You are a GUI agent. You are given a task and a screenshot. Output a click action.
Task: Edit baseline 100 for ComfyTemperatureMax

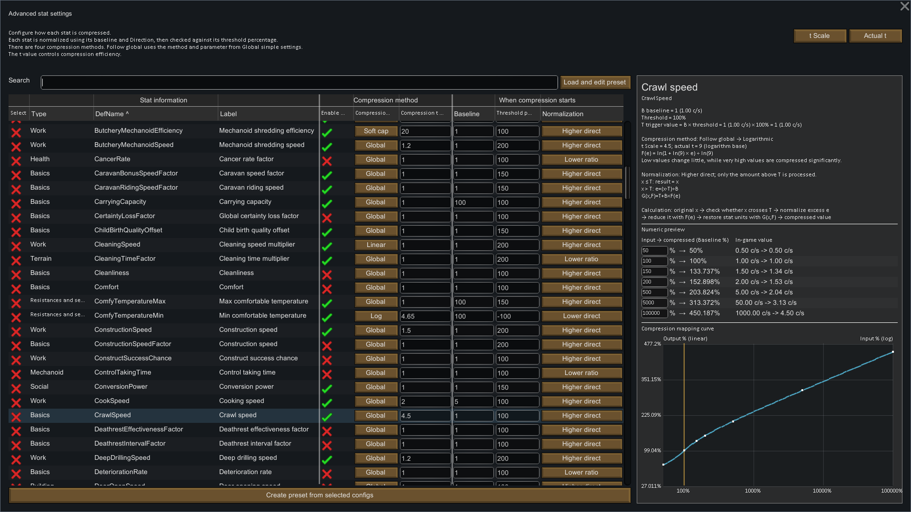click(x=474, y=302)
